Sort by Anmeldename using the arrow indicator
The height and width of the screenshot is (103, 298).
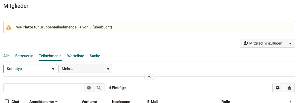pos(56,101)
